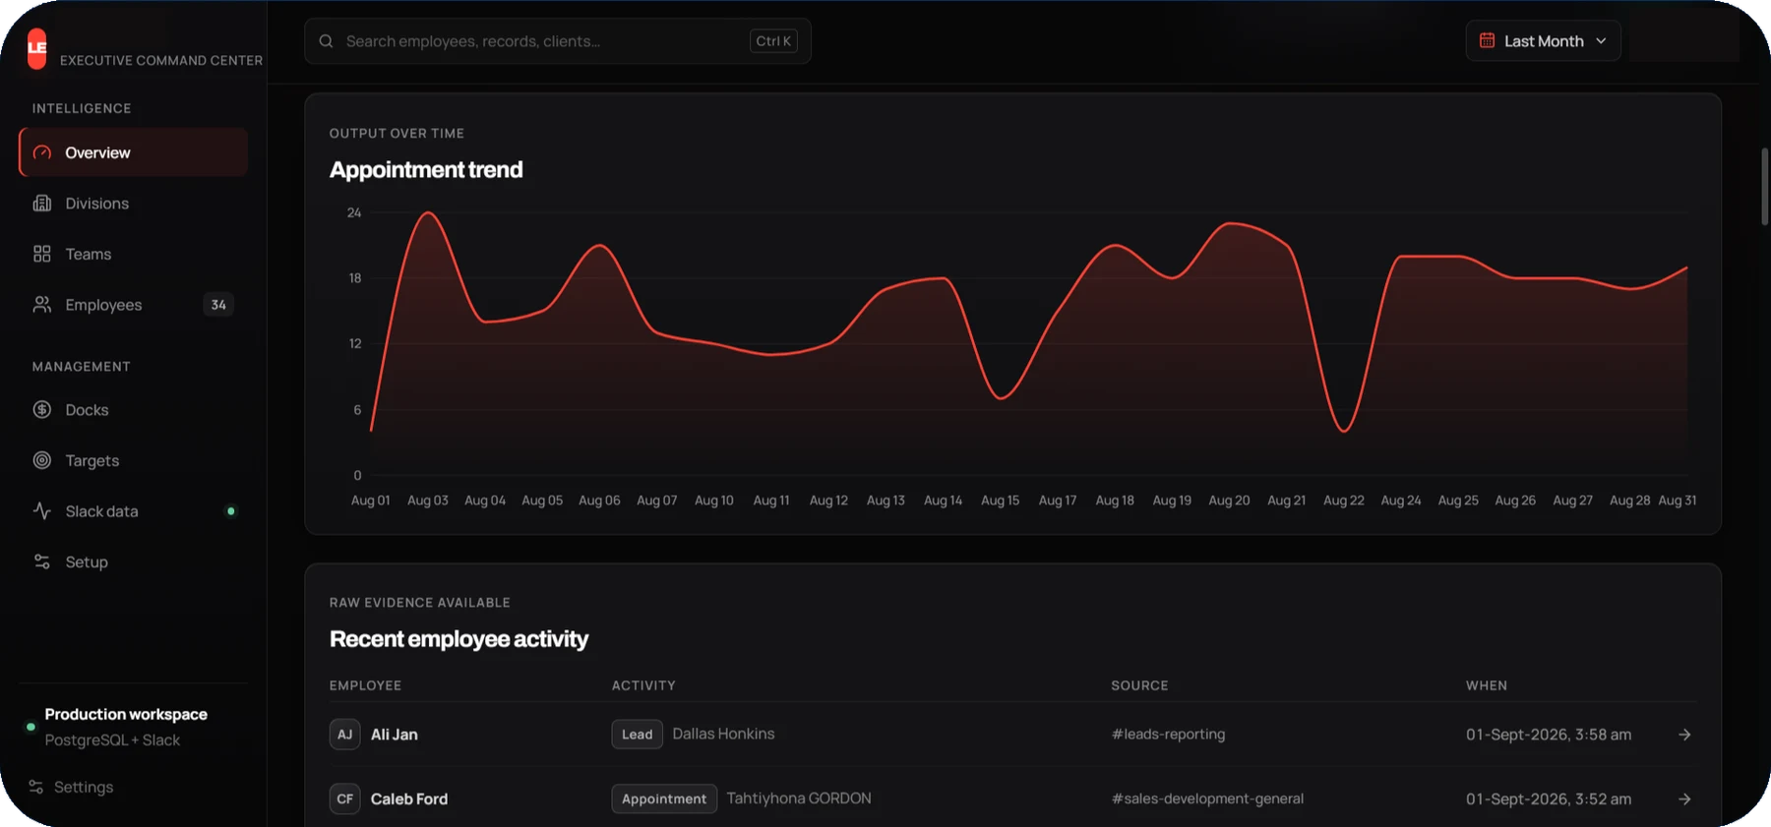1771x827 pixels.
Task: Open the Docks page
Action: [x=133, y=410]
